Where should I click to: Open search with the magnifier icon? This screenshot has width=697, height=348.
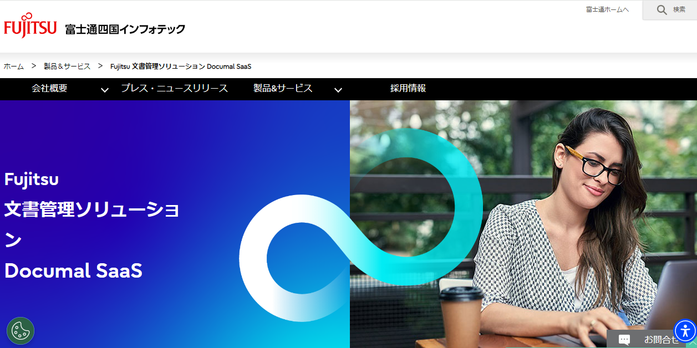662,9
